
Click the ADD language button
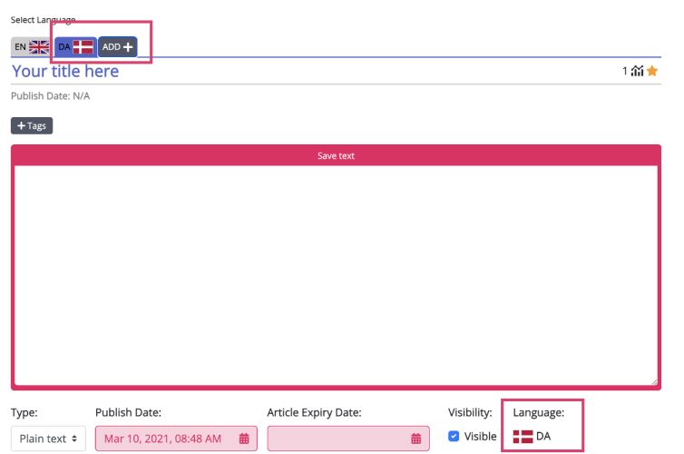click(117, 46)
